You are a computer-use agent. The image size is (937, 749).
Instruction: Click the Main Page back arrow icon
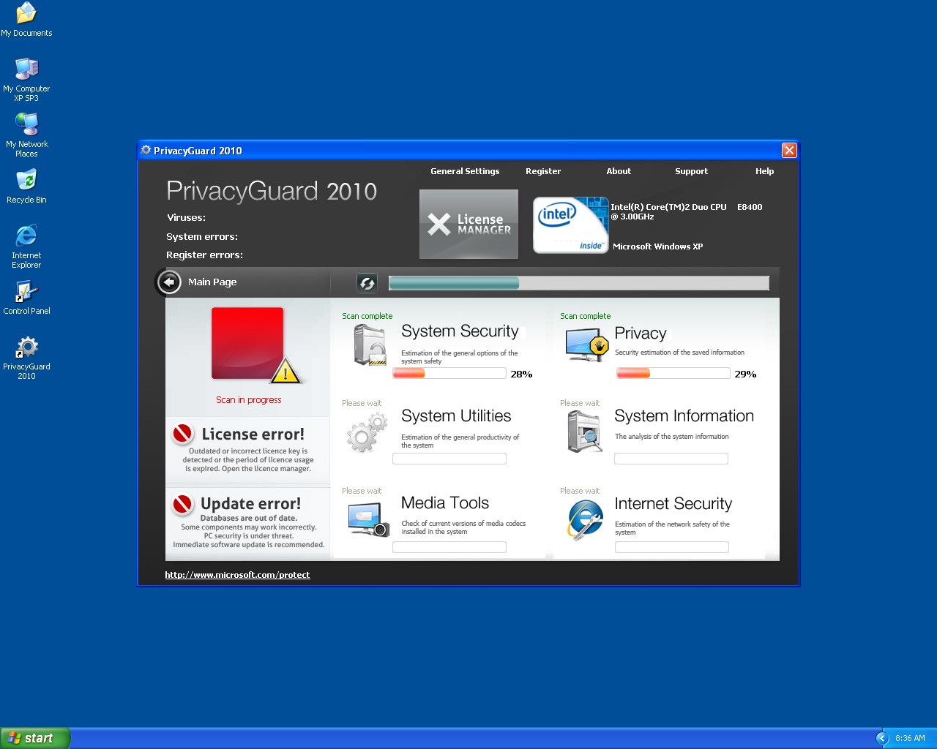click(169, 282)
